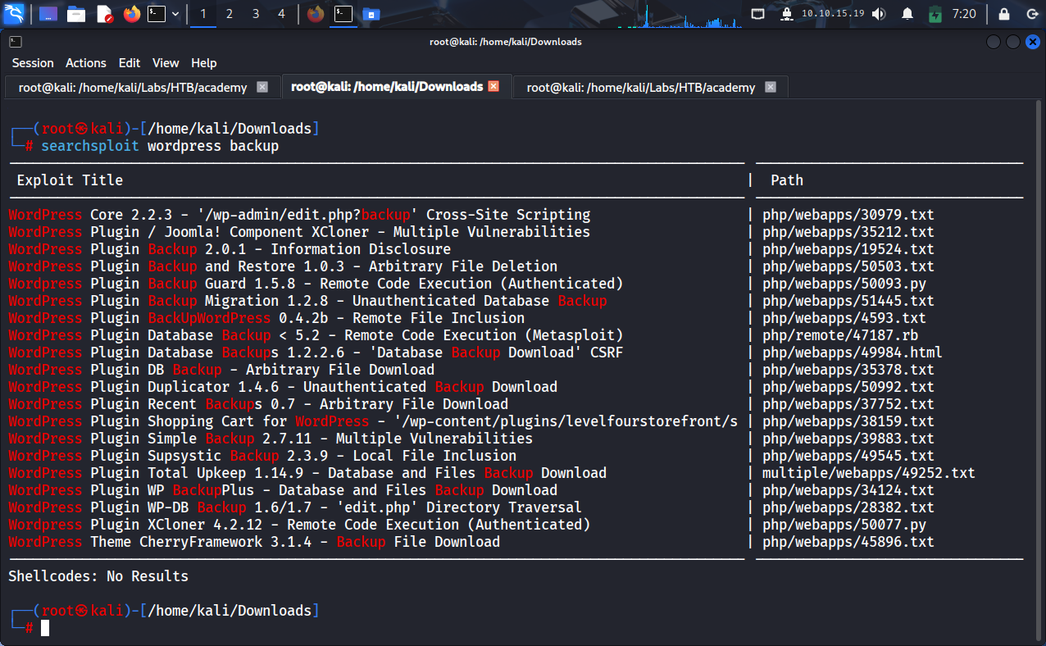
Task: Click the terminal command prompt cursor
Action: click(45, 628)
